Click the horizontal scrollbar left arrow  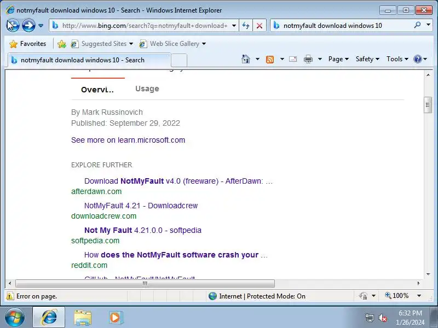[x=10, y=283]
